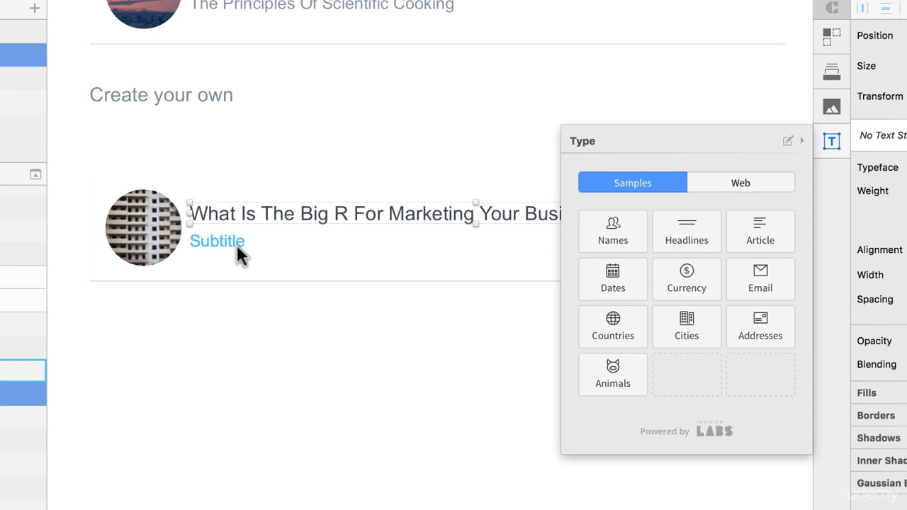This screenshot has width=907, height=510.
Task: Pick the Currency sample data option
Action: pyautogui.click(x=687, y=278)
